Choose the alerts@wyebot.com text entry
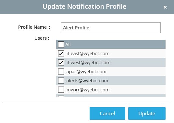The width and height of the screenshot is (174, 123). click(x=87, y=81)
